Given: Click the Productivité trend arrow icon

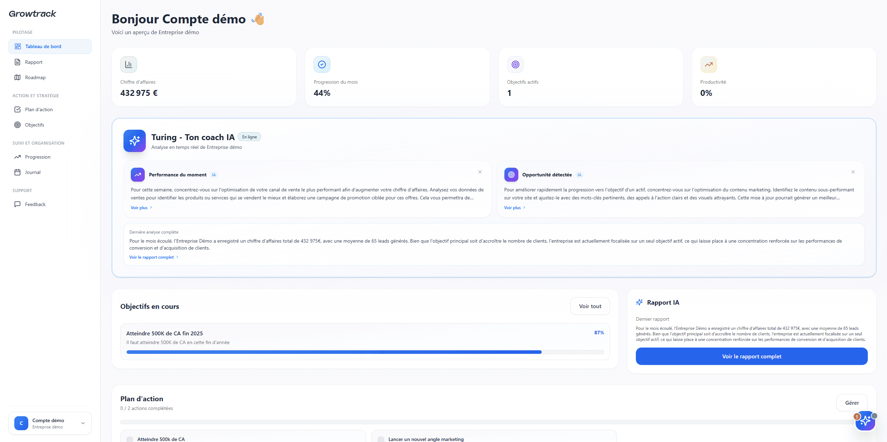Looking at the screenshot, I should (x=708, y=64).
